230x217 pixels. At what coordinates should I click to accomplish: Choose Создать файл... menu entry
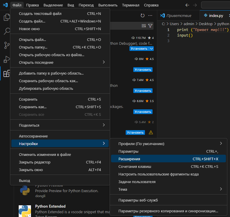point(60,21)
